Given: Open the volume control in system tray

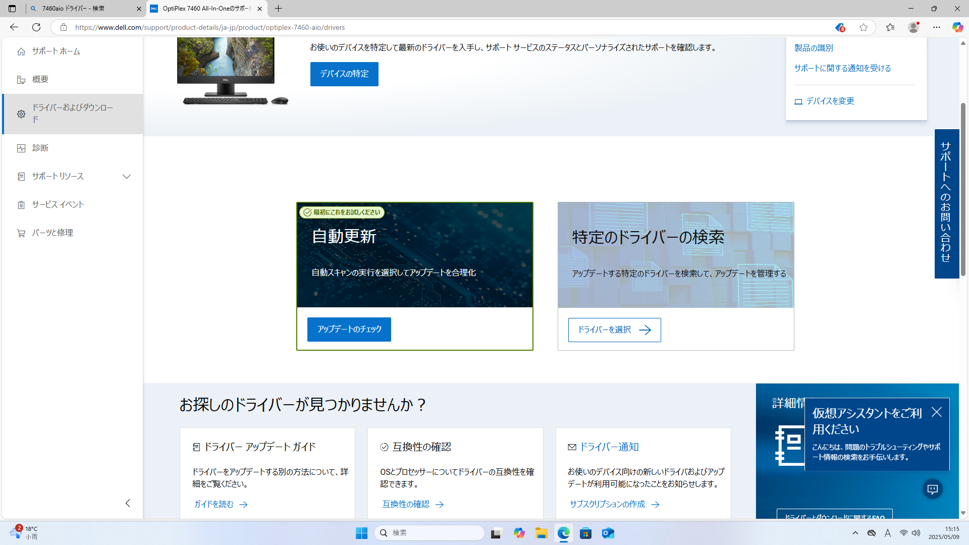Looking at the screenshot, I should (916, 533).
